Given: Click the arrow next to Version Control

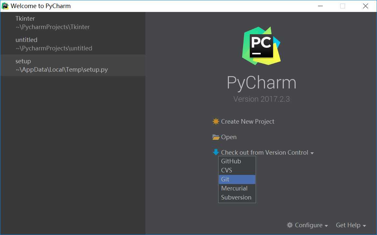Looking at the screenshot, I should [x=312, y=153].
